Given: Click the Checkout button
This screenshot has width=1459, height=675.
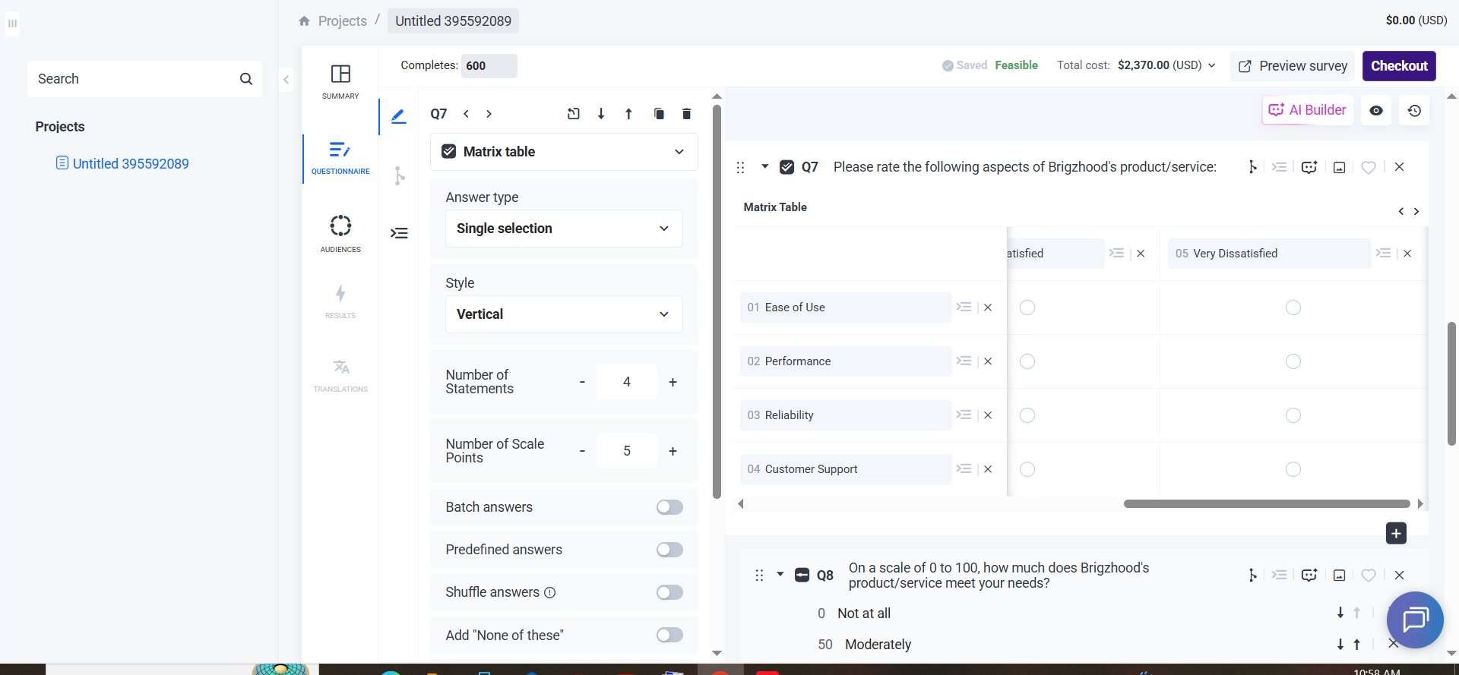Looking at the screenshot, I should [1399, 66].
